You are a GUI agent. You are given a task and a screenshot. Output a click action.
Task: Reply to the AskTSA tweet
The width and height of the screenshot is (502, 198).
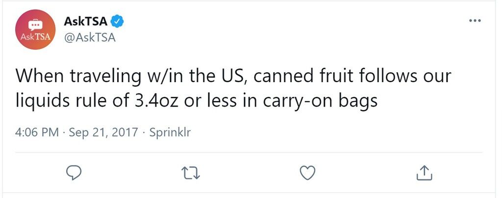[74, 173]
